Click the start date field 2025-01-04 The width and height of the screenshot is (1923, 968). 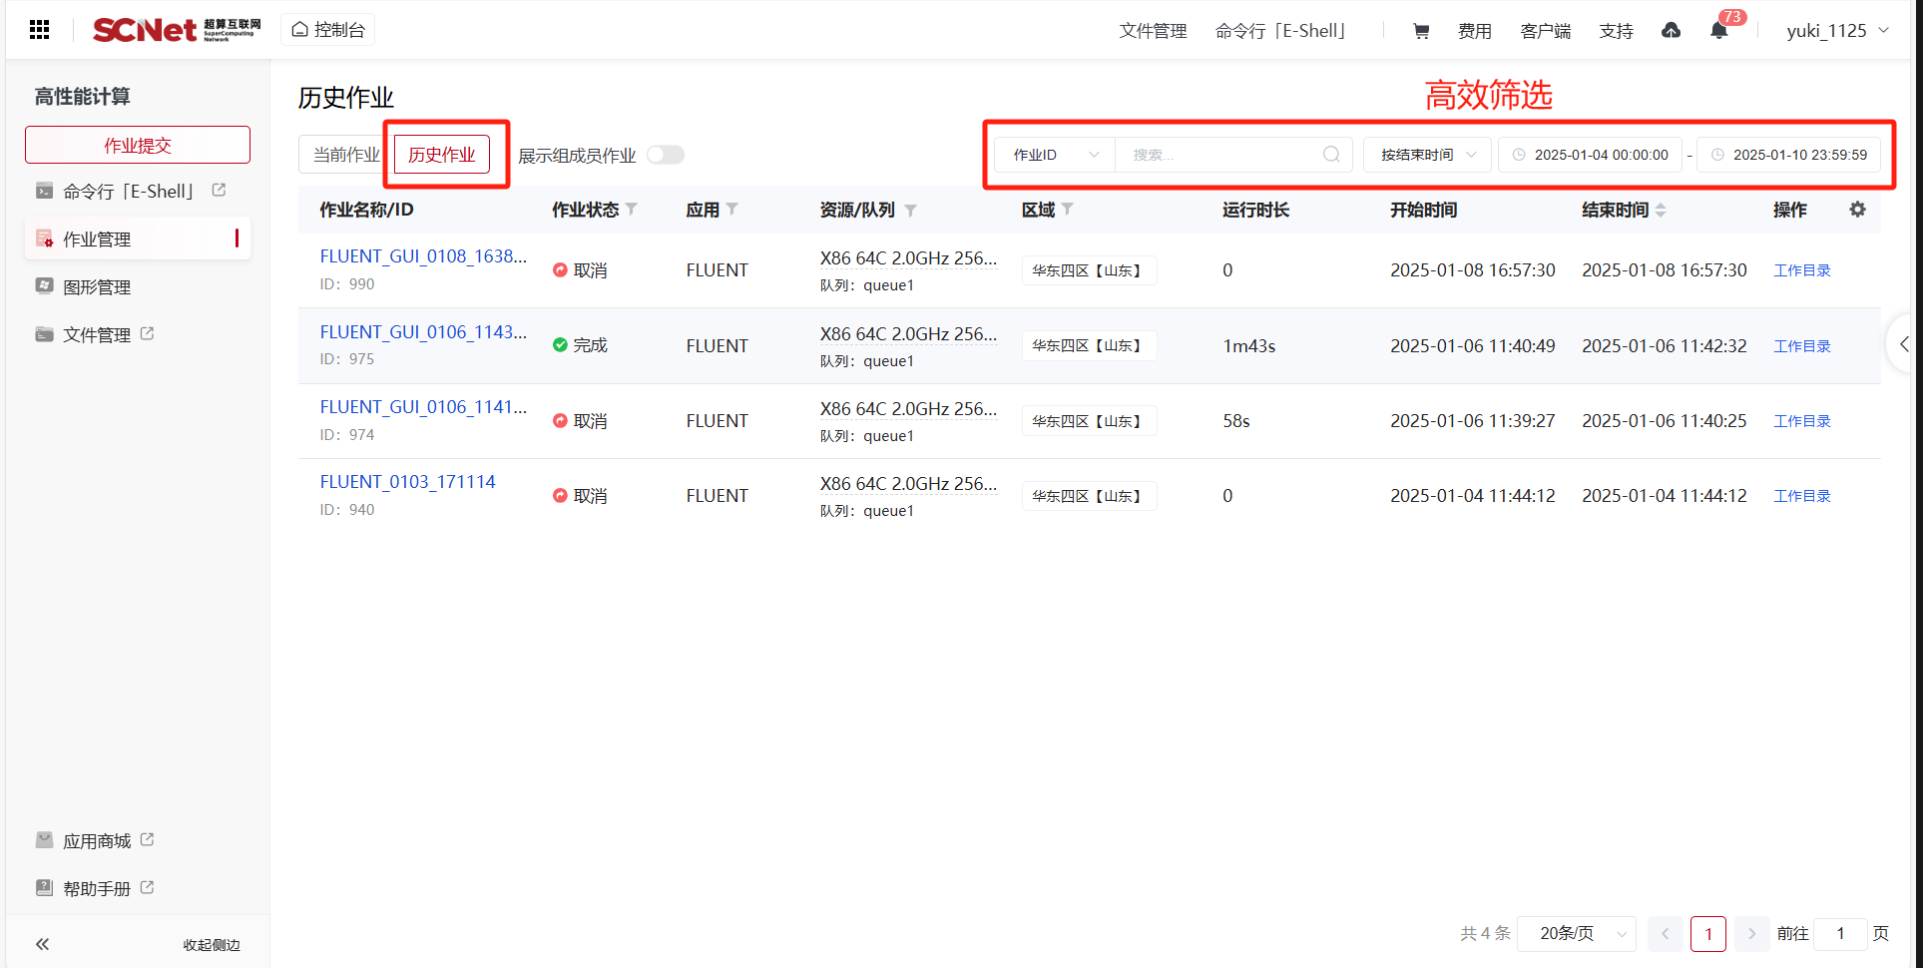pos(1600,155)
